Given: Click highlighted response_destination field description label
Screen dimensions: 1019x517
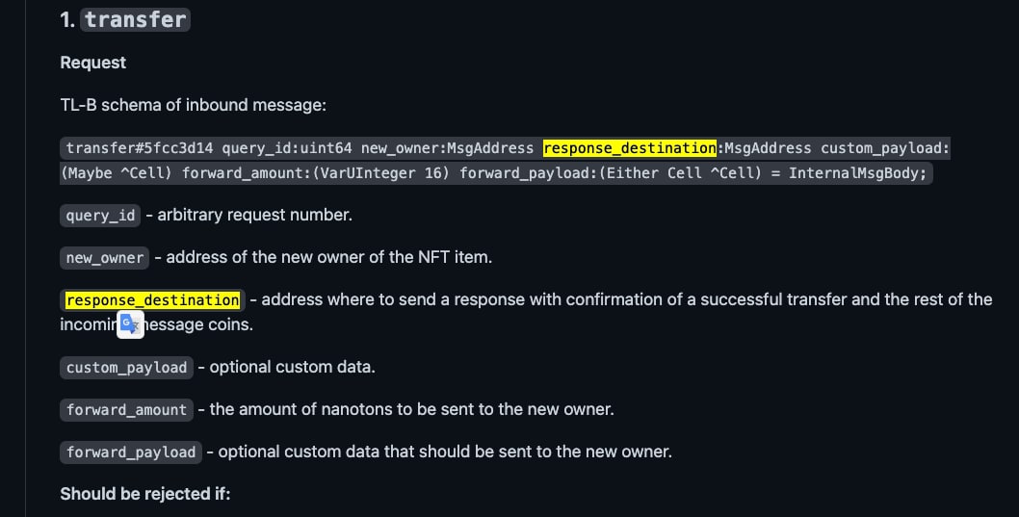Looking at the screenshot, I should tap(153, 300).
